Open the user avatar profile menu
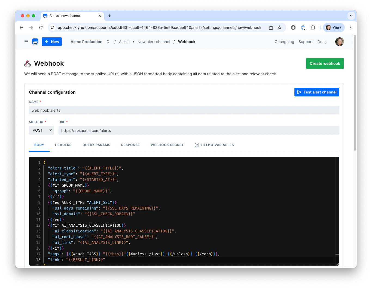This screenshot has height=288, width=372. coord(339,41)
